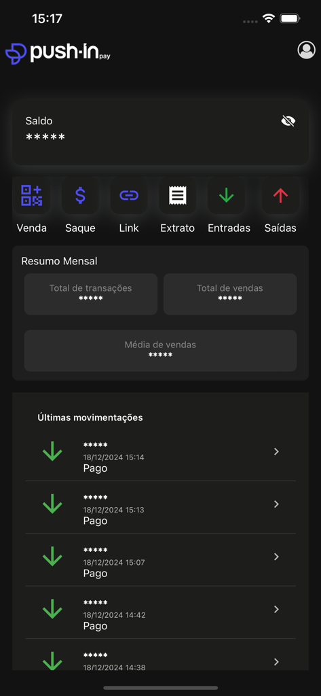
Task: Tap the green Entradas down-arrow icon
Action: 227,195
